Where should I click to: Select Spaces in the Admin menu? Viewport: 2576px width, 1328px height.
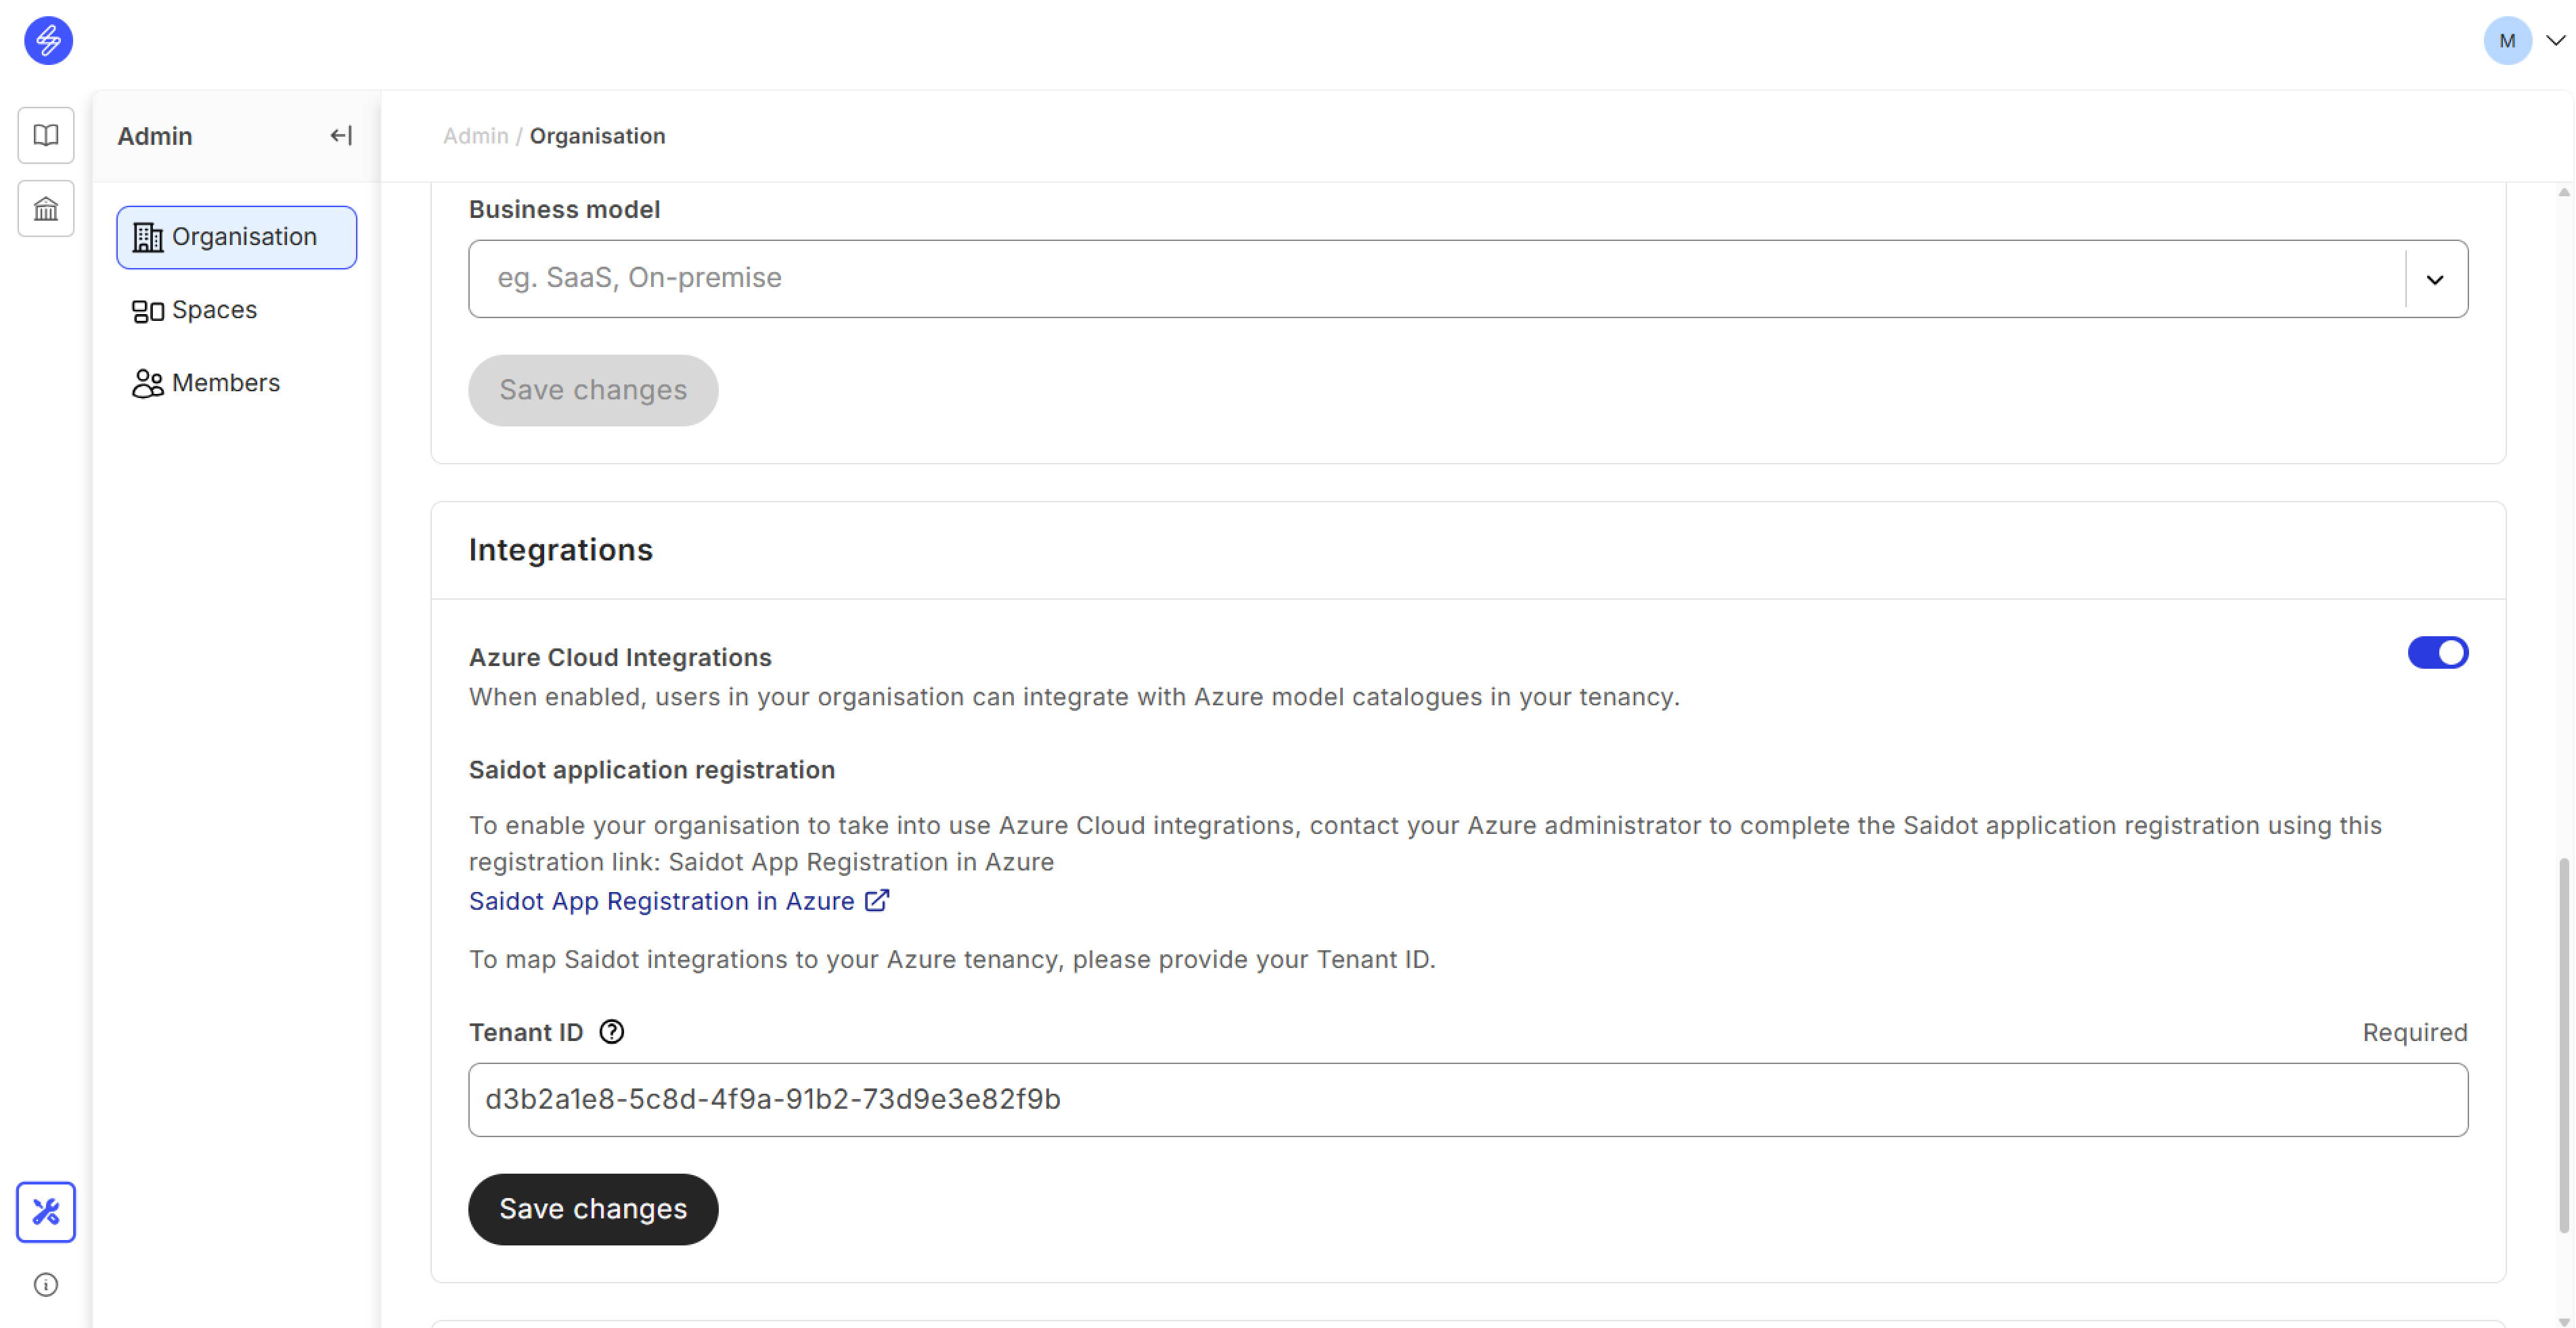tap(214, 310)
